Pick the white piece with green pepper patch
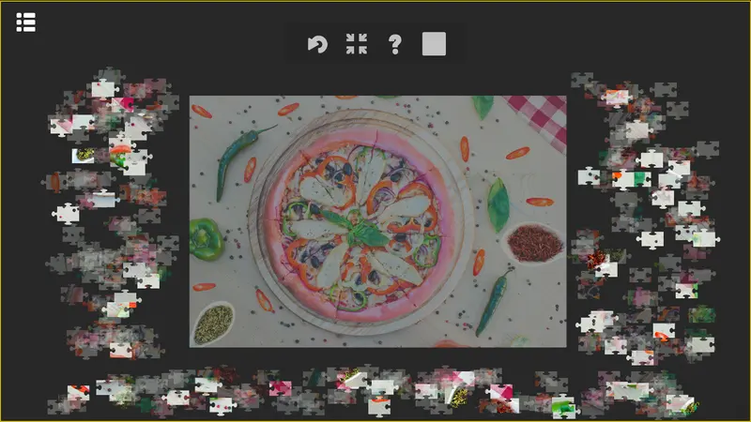This screenshot has height=422, width=751. 632,179
